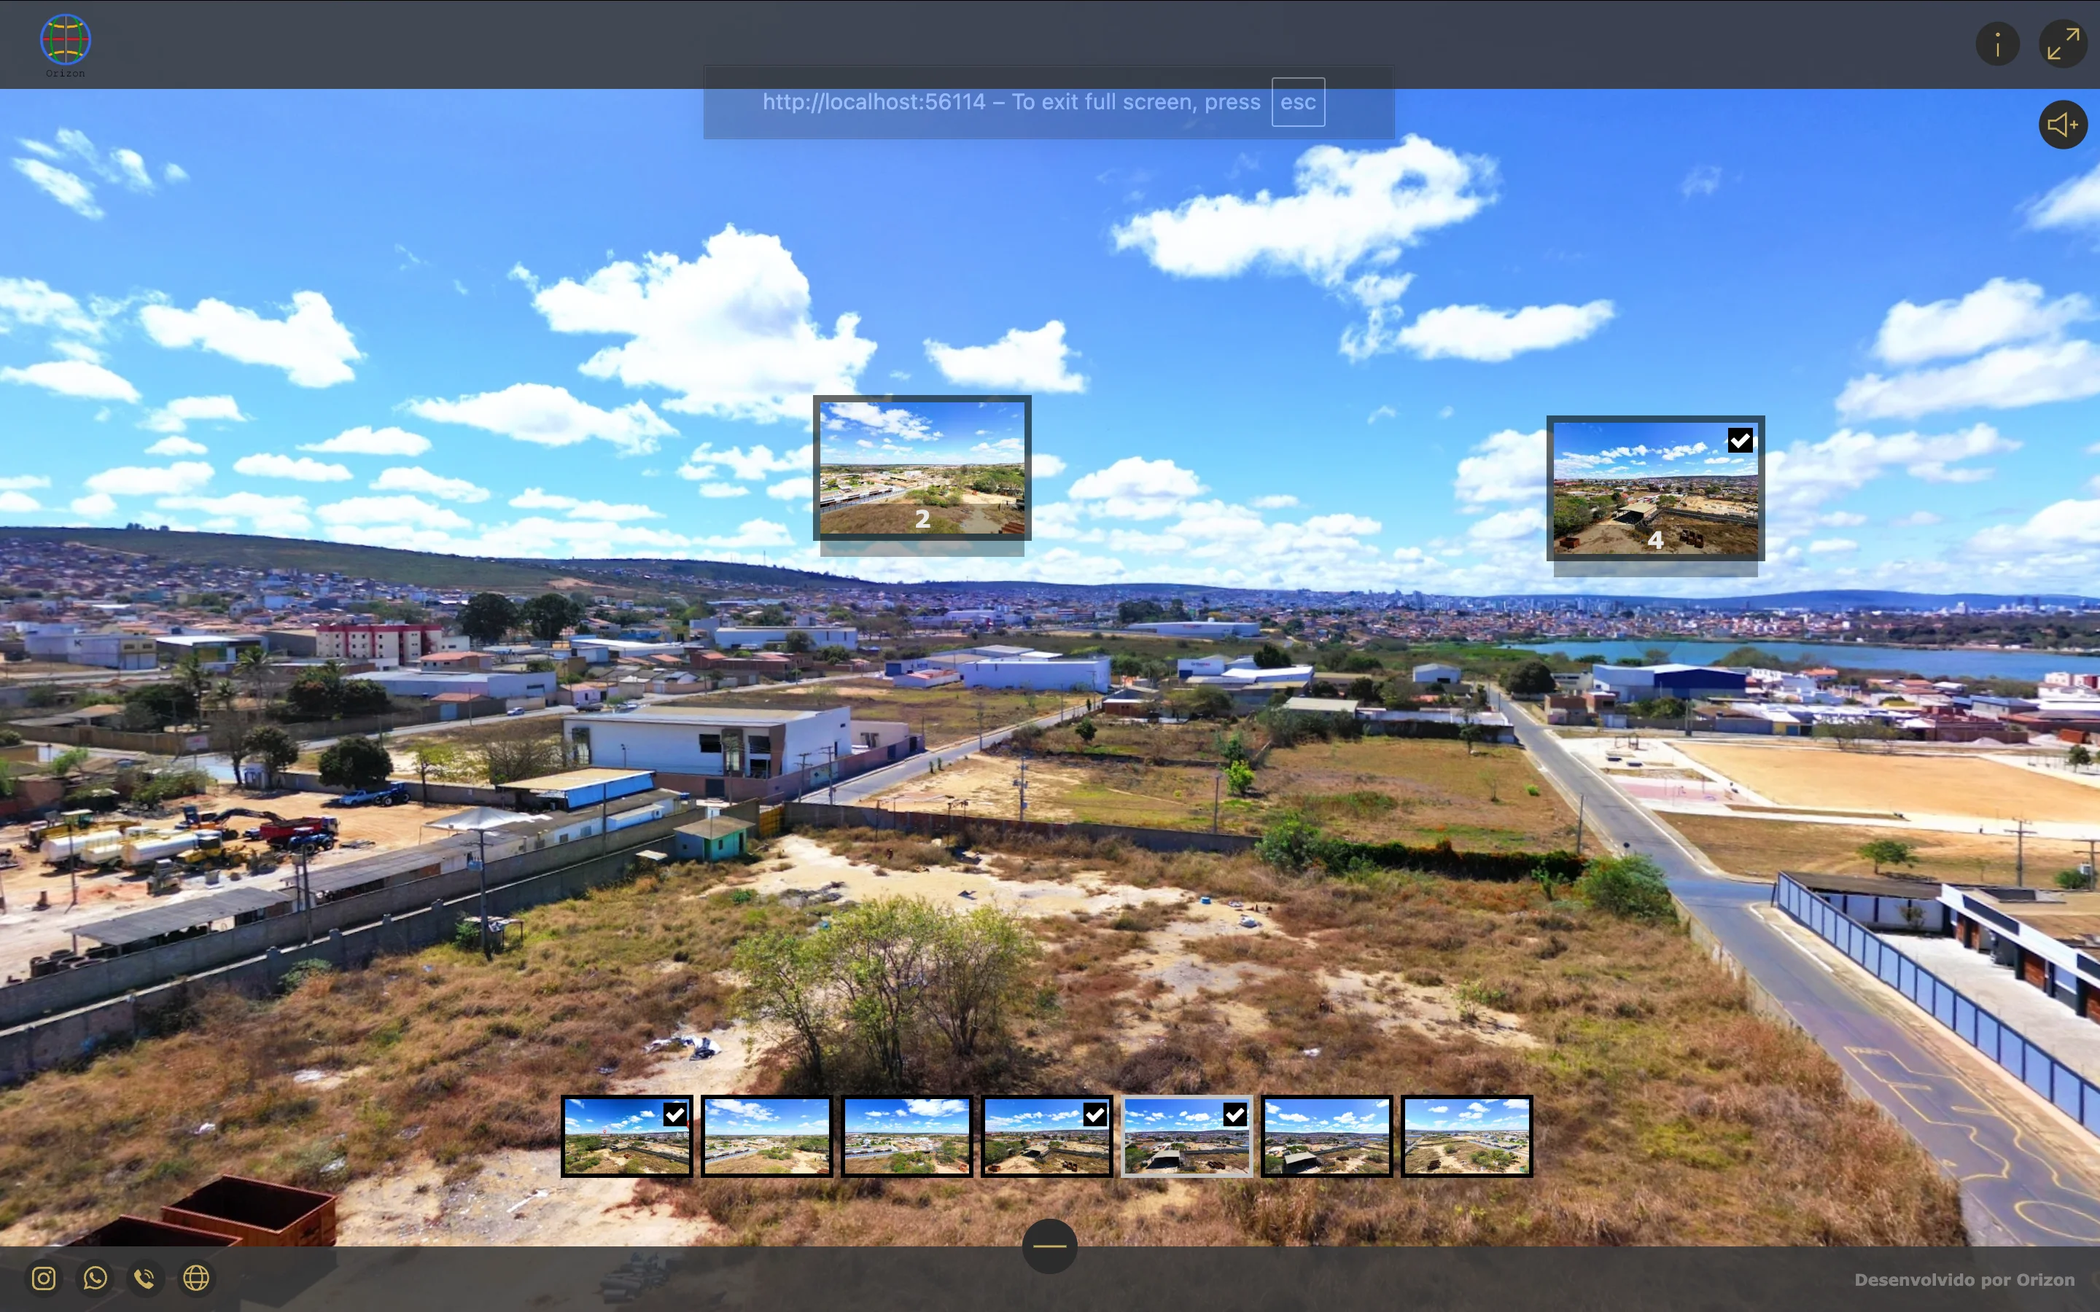
Task: Open the website globe icon
Action: point(196,1278)
